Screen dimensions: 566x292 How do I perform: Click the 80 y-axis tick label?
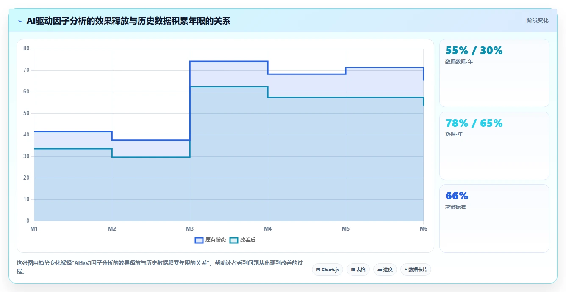click(x=26, y=49)
